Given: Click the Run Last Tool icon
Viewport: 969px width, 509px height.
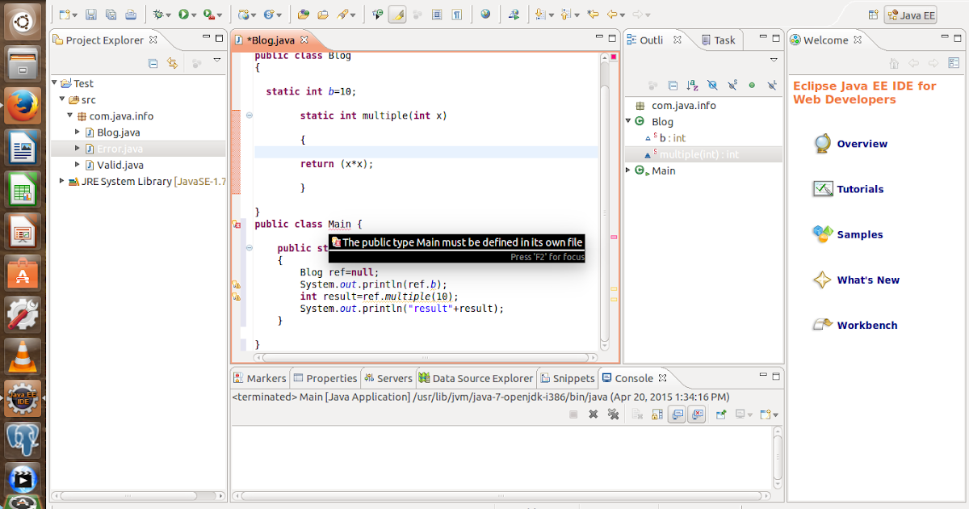Looking at the screenshot, I should pos(208,15).
